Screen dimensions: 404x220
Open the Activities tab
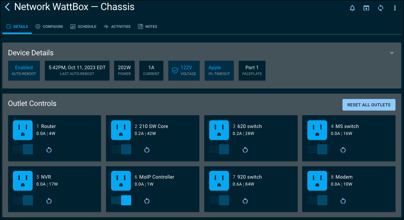117,27
